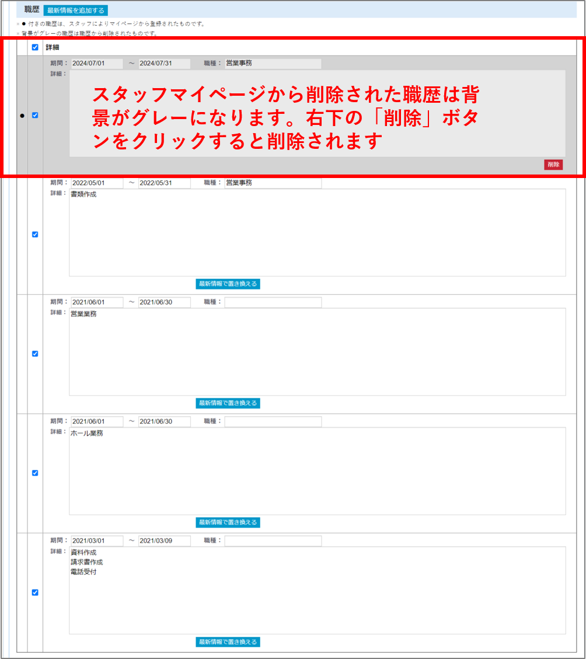This screenshot has height=659, width=586.
Task: Select the 2022/05/31 end date field
Action: point(165,183)
